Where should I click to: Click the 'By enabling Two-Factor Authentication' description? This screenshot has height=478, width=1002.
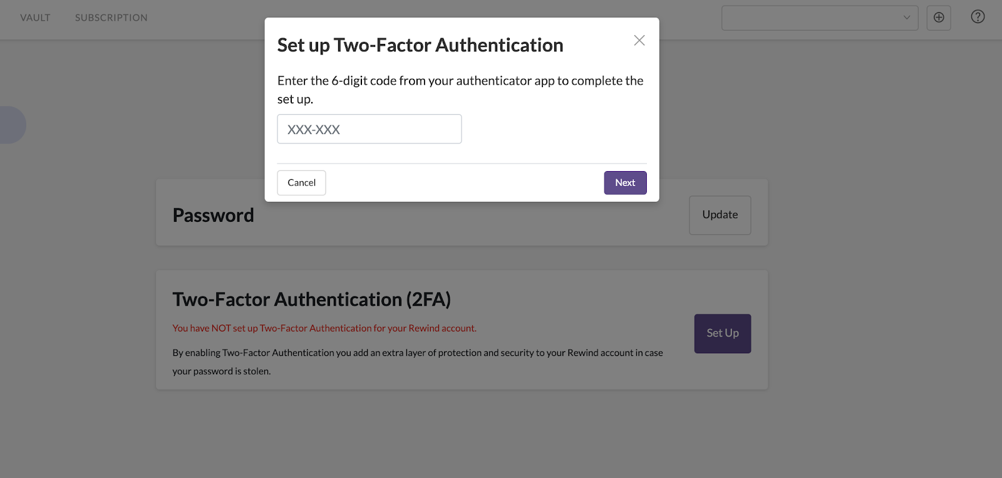(x=418, y=353)
